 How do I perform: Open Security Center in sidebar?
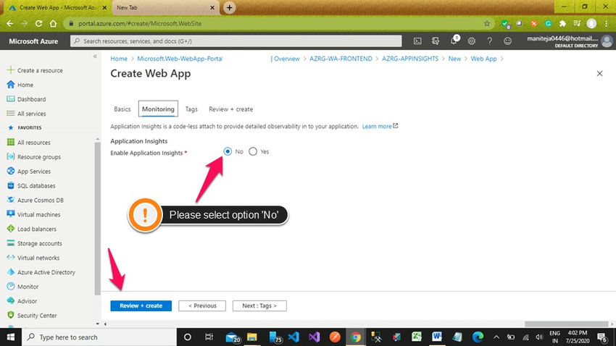37,316
